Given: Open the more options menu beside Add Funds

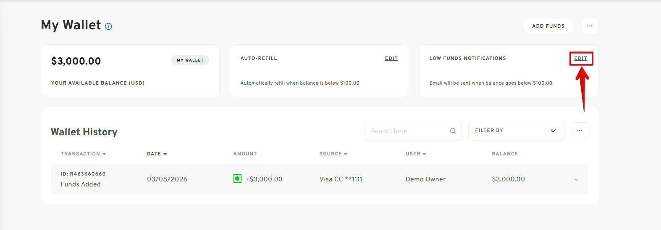Looking at the screenshot, I should pos(590,26).
